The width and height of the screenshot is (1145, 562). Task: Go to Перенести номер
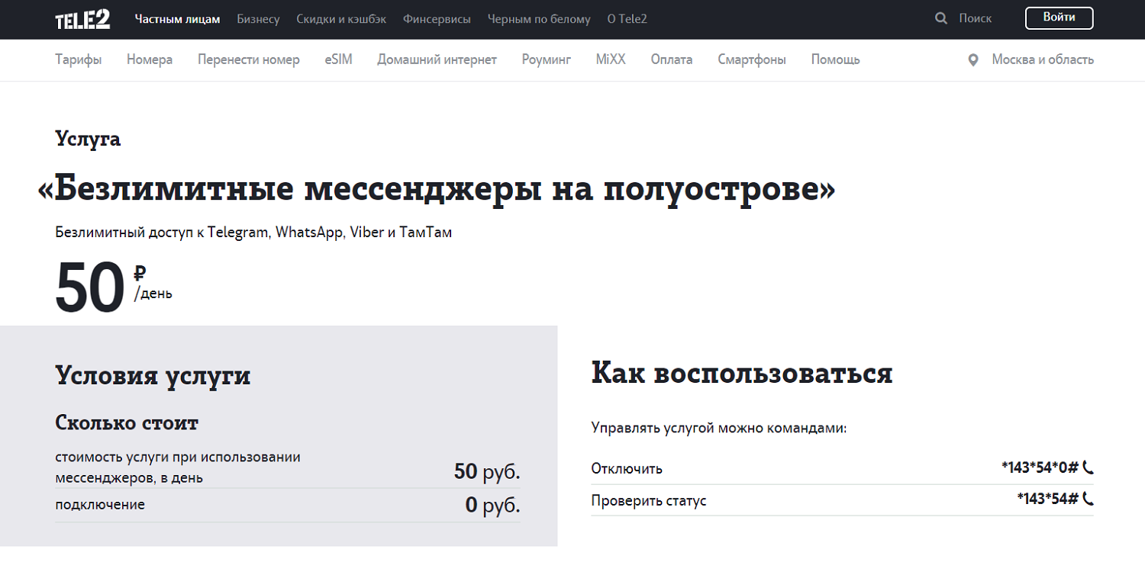click(249, 59)
